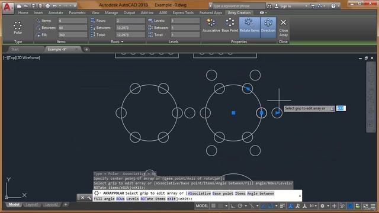Switch to Annotate ribbon tab

pyautogui.click(x=55, y=12)
